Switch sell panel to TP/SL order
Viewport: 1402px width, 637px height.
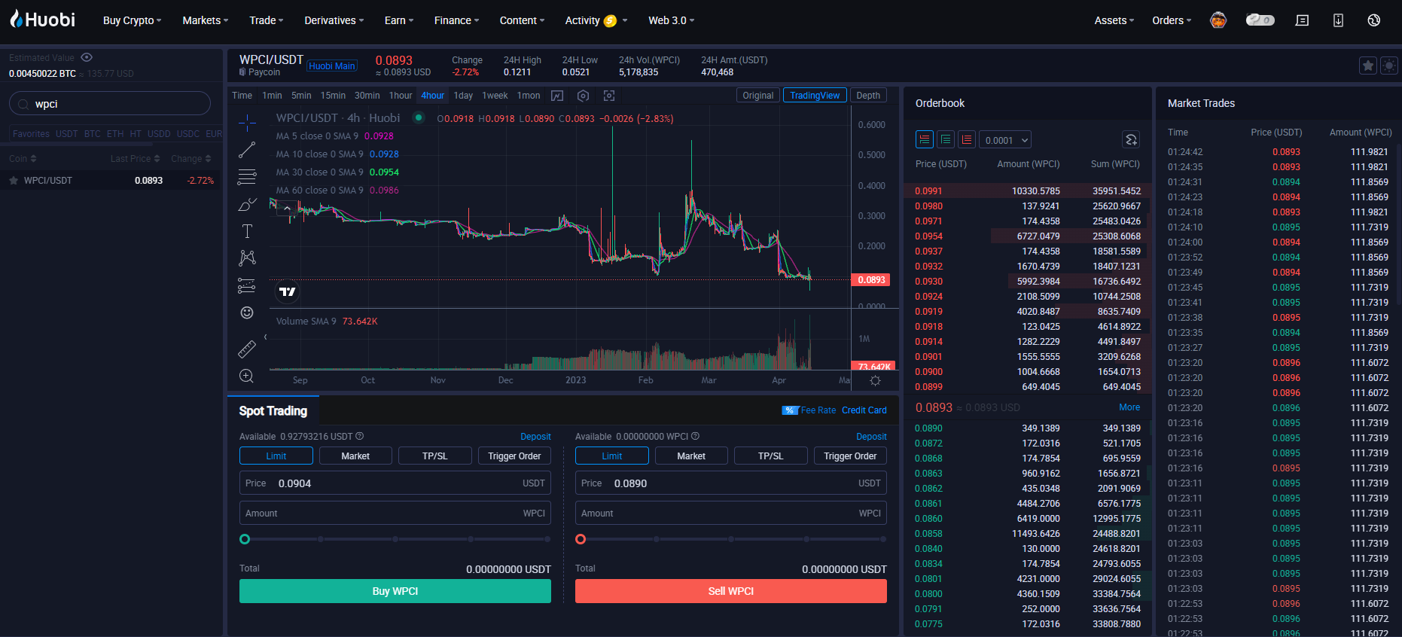coord(770,456)
